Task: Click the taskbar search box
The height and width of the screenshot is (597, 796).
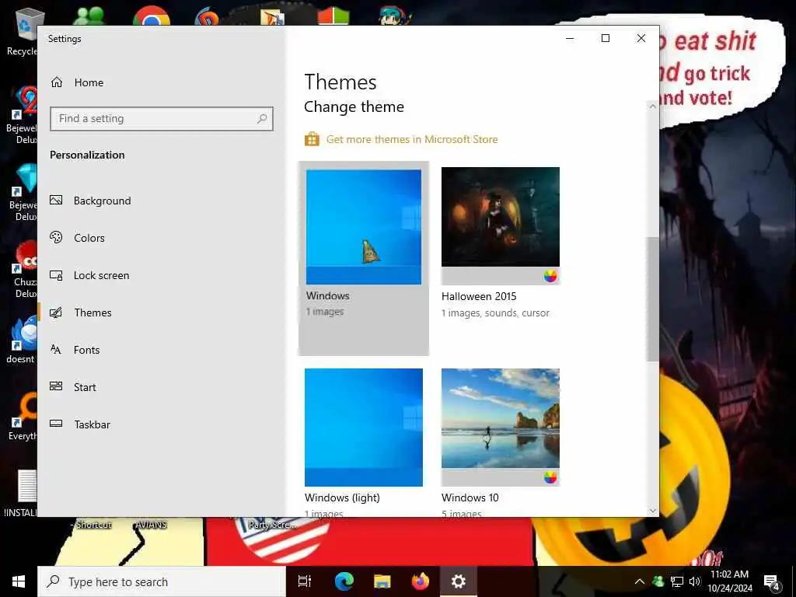Action: pos(162,581)
